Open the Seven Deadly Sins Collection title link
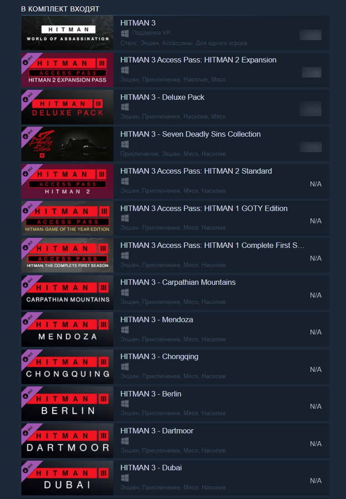Image resolution: width=346 pixels, height=499 pixels. tap(190, 134)
